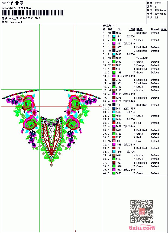This screenshot has width=168, height=233.
Task: Select the Thread #19 description text
Action: coord(142,58)
